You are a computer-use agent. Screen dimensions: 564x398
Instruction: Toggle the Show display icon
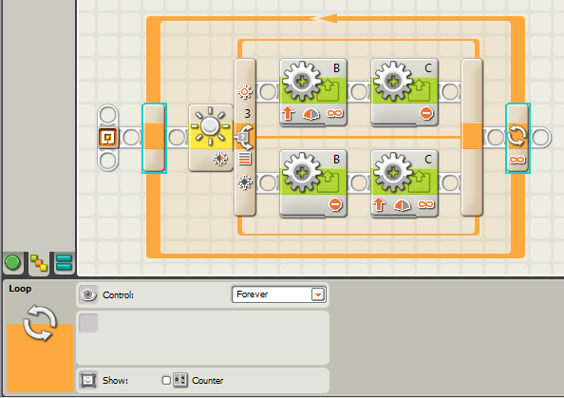[88, 380]
